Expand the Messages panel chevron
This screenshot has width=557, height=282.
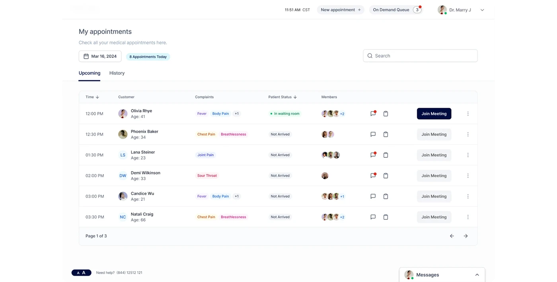click(477, 275)
